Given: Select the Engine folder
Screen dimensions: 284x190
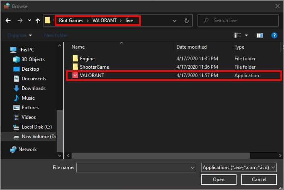Looking at the screenshot, I should pos(87,59).
